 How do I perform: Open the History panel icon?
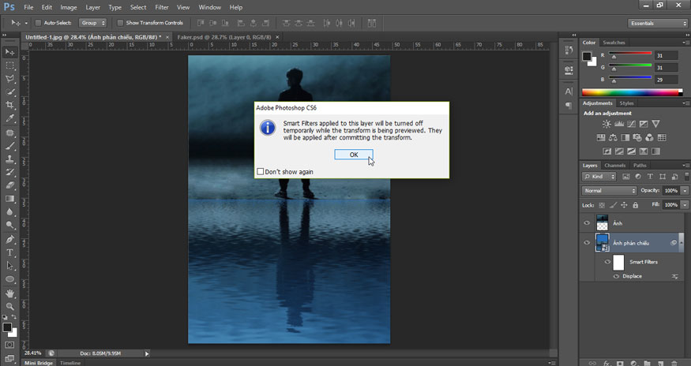569,50
